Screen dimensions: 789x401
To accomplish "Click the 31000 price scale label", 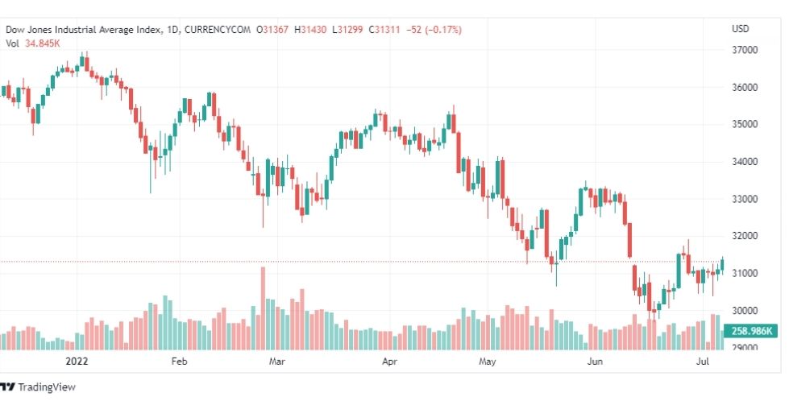I will [746, 273].
